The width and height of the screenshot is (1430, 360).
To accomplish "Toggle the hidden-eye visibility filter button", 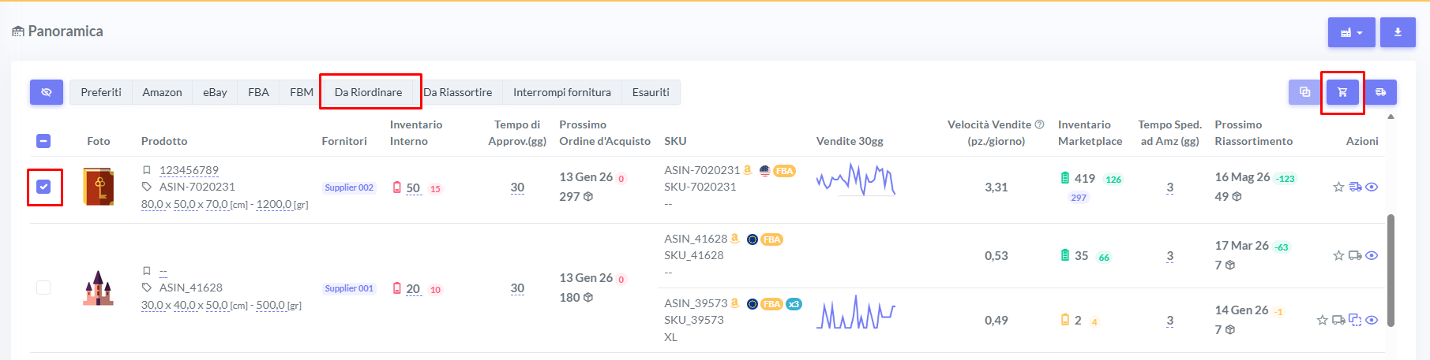I will (47, 92).
